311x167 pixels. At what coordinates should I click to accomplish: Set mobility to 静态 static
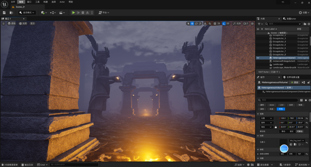click(x=284, y=131)
